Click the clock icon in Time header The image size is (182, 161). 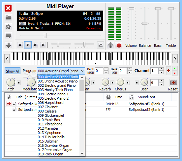108,97
